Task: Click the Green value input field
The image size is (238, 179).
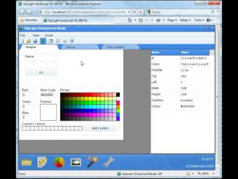Action: coord(29,106)
